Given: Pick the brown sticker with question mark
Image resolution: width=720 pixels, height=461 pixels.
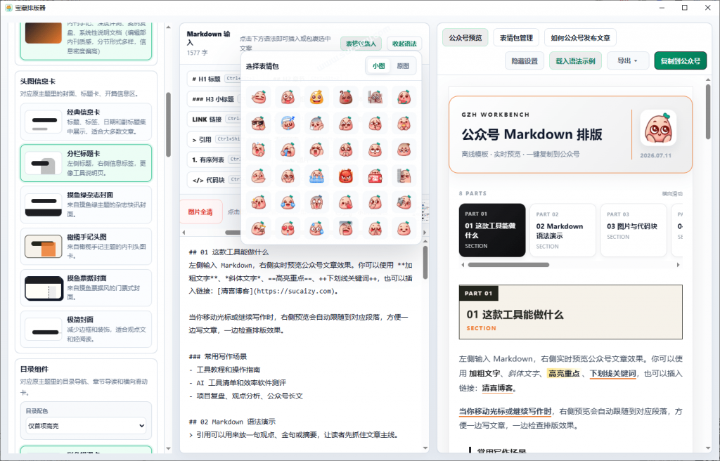Looking at the screenshot, I should tap(346, 98).
